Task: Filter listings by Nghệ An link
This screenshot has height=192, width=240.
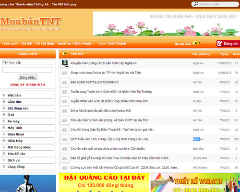Action: point(64,44)
